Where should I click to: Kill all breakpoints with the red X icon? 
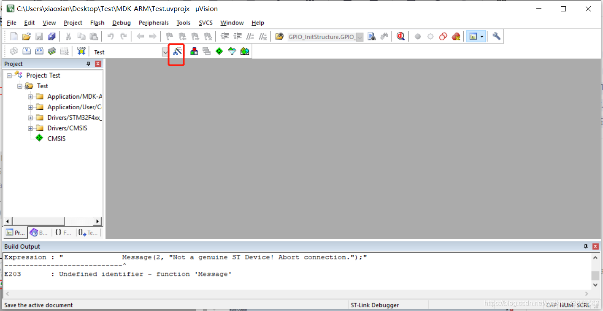tap(456, 37)
